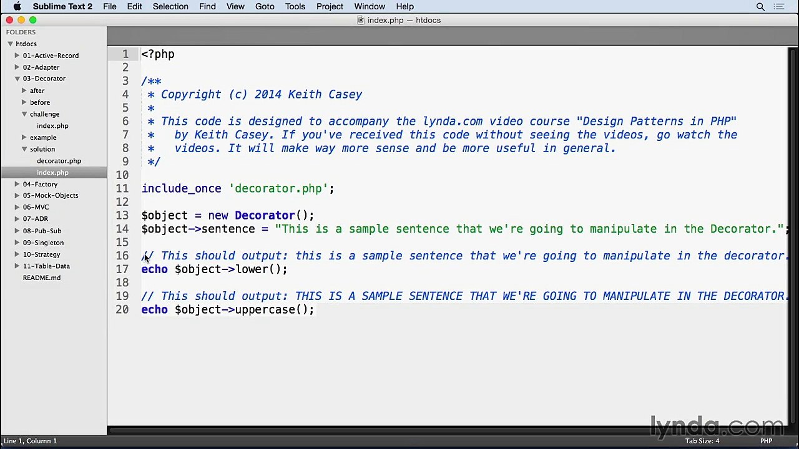Screen dimensions: 799x449
Task: Open README.md in the sidebar
Action: [42, 278]
